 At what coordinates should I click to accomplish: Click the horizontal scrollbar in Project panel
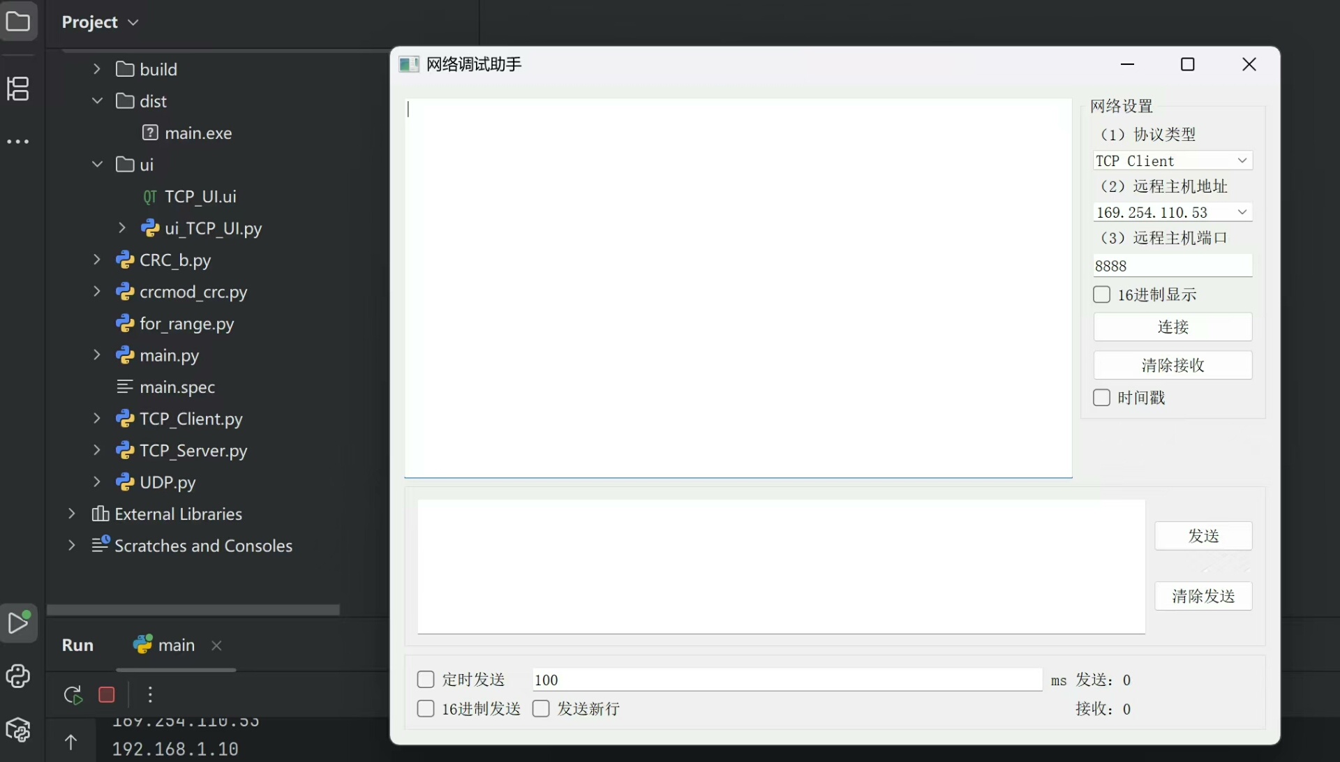[193, 610]
